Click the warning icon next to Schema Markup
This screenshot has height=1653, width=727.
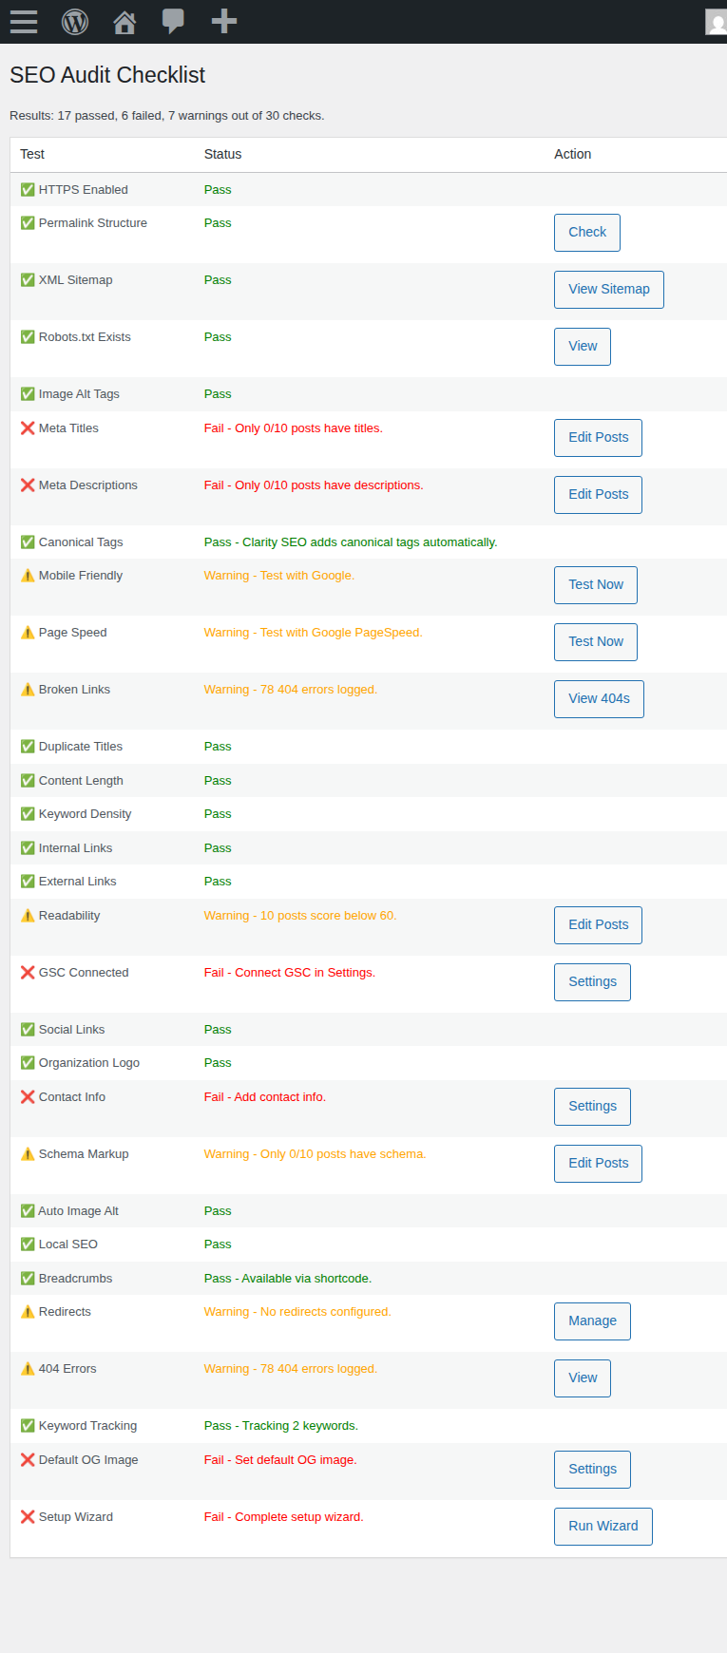click(x=28, y=1153)
